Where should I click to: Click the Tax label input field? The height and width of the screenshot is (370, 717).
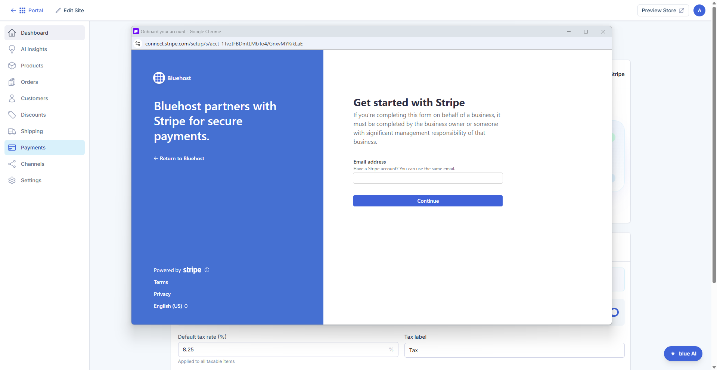(x=514, y=350)
